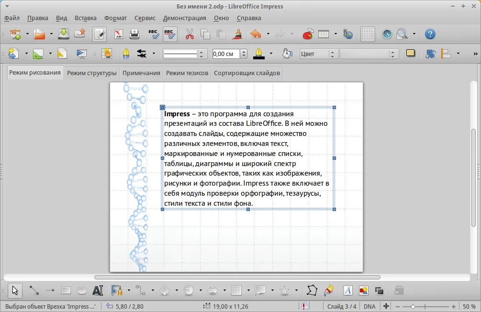Cut selection with the scissors icon
The width and height of the screenshot is (481, 312).
pyautogui.click(x=190, y=34)
